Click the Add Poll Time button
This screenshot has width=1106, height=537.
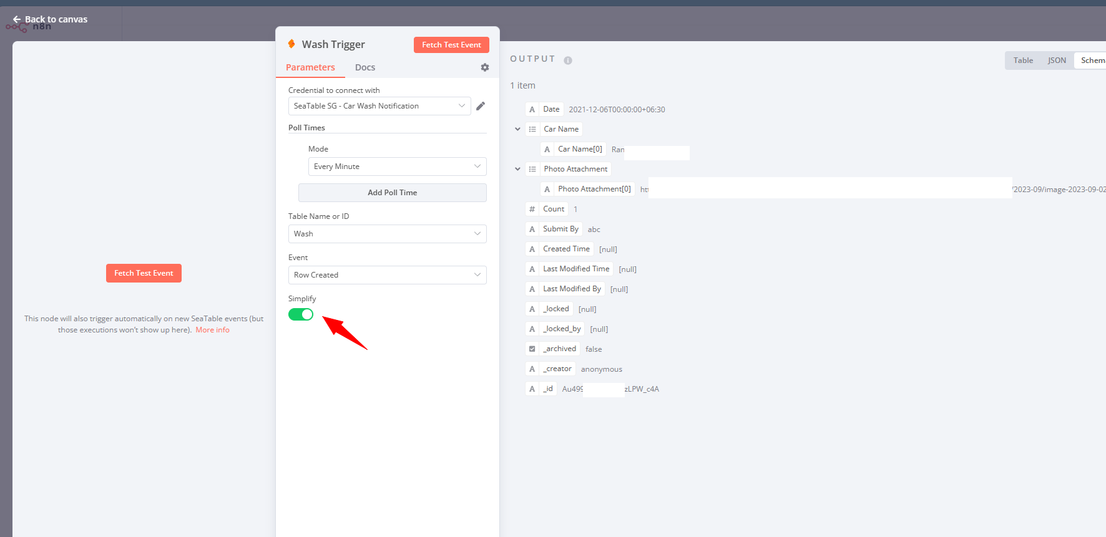point(392,193)
